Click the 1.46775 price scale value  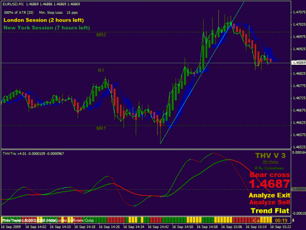[x=299, y=86]
